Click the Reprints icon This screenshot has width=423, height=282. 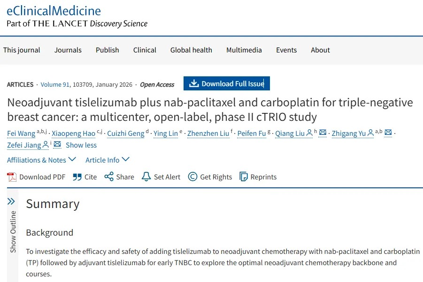tap(244, 177)
